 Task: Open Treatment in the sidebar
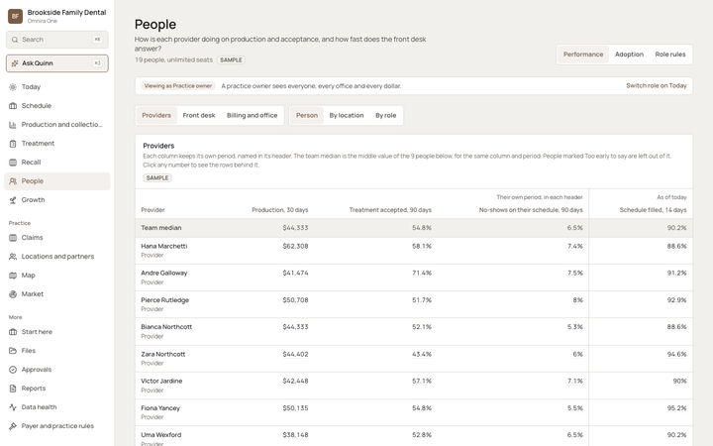click(57, 144)
